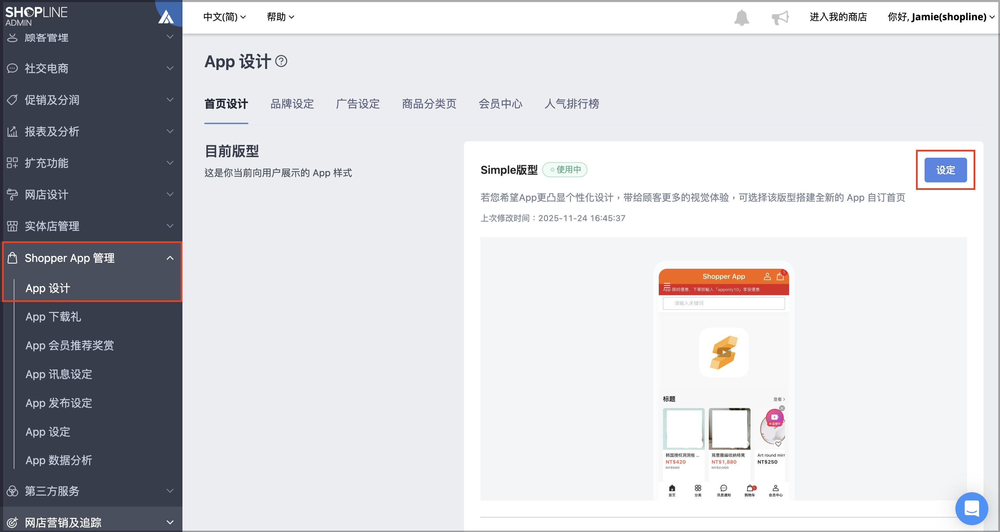Open App 发布设定 in sidebar

(59, 403)
